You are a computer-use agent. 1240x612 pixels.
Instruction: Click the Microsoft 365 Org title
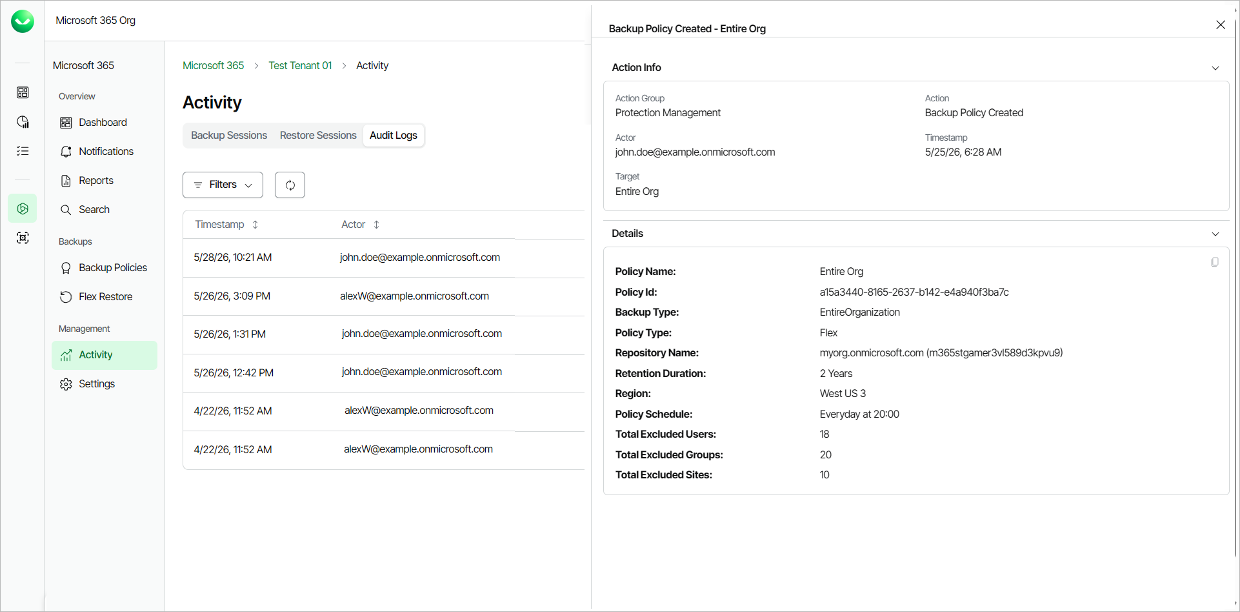coord(95,21)
